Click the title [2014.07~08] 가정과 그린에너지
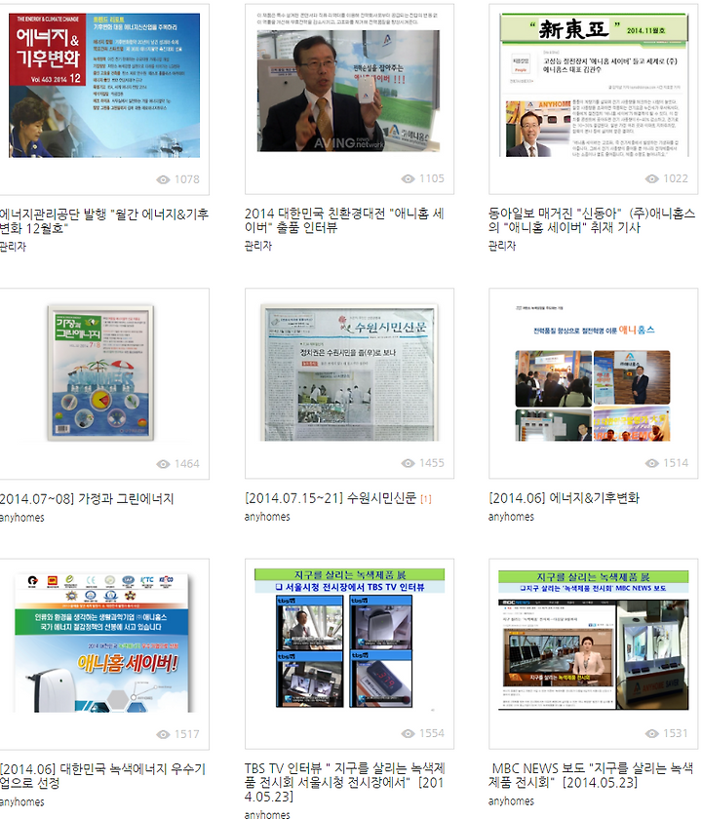 (x=87, y=499)
